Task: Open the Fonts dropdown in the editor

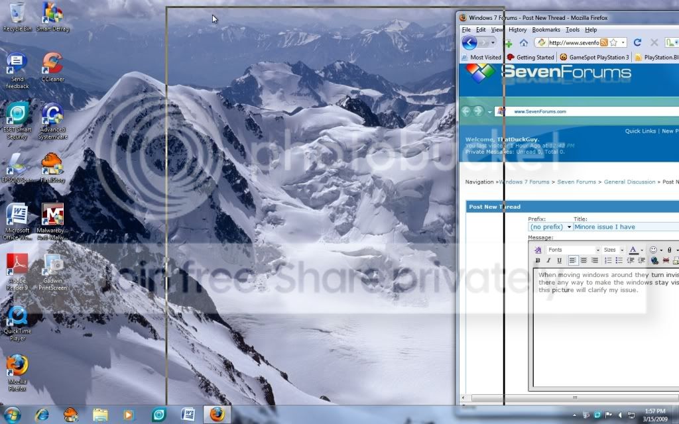Action: [573, 250]
